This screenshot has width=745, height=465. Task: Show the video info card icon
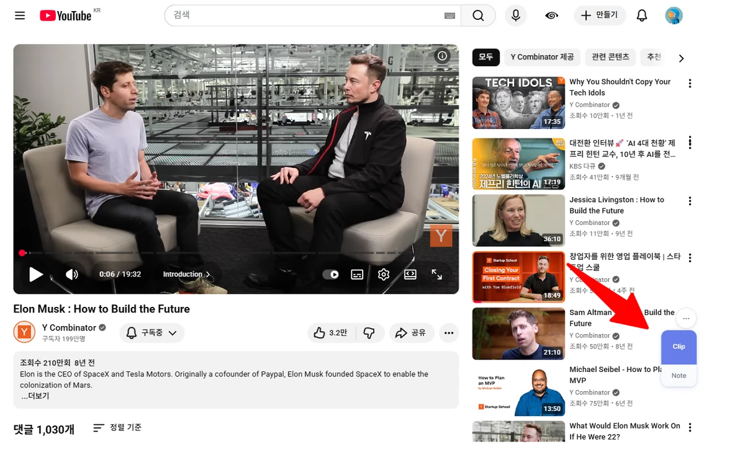pyautogui.click(x=442, y=56)
